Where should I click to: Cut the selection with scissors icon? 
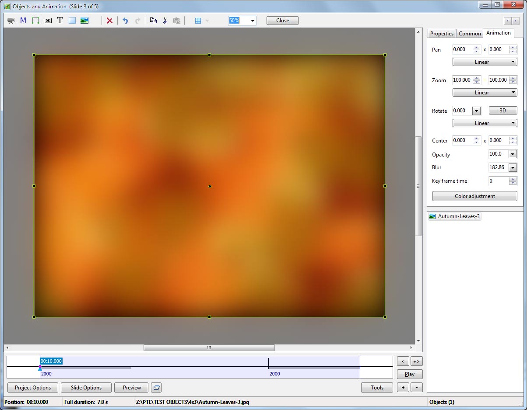point(165,21)
